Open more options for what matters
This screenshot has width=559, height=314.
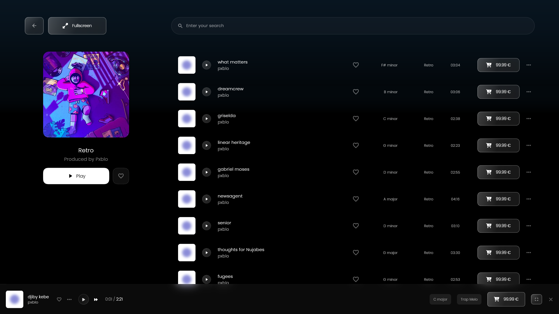pyautogui.click(x=529, y=65)
